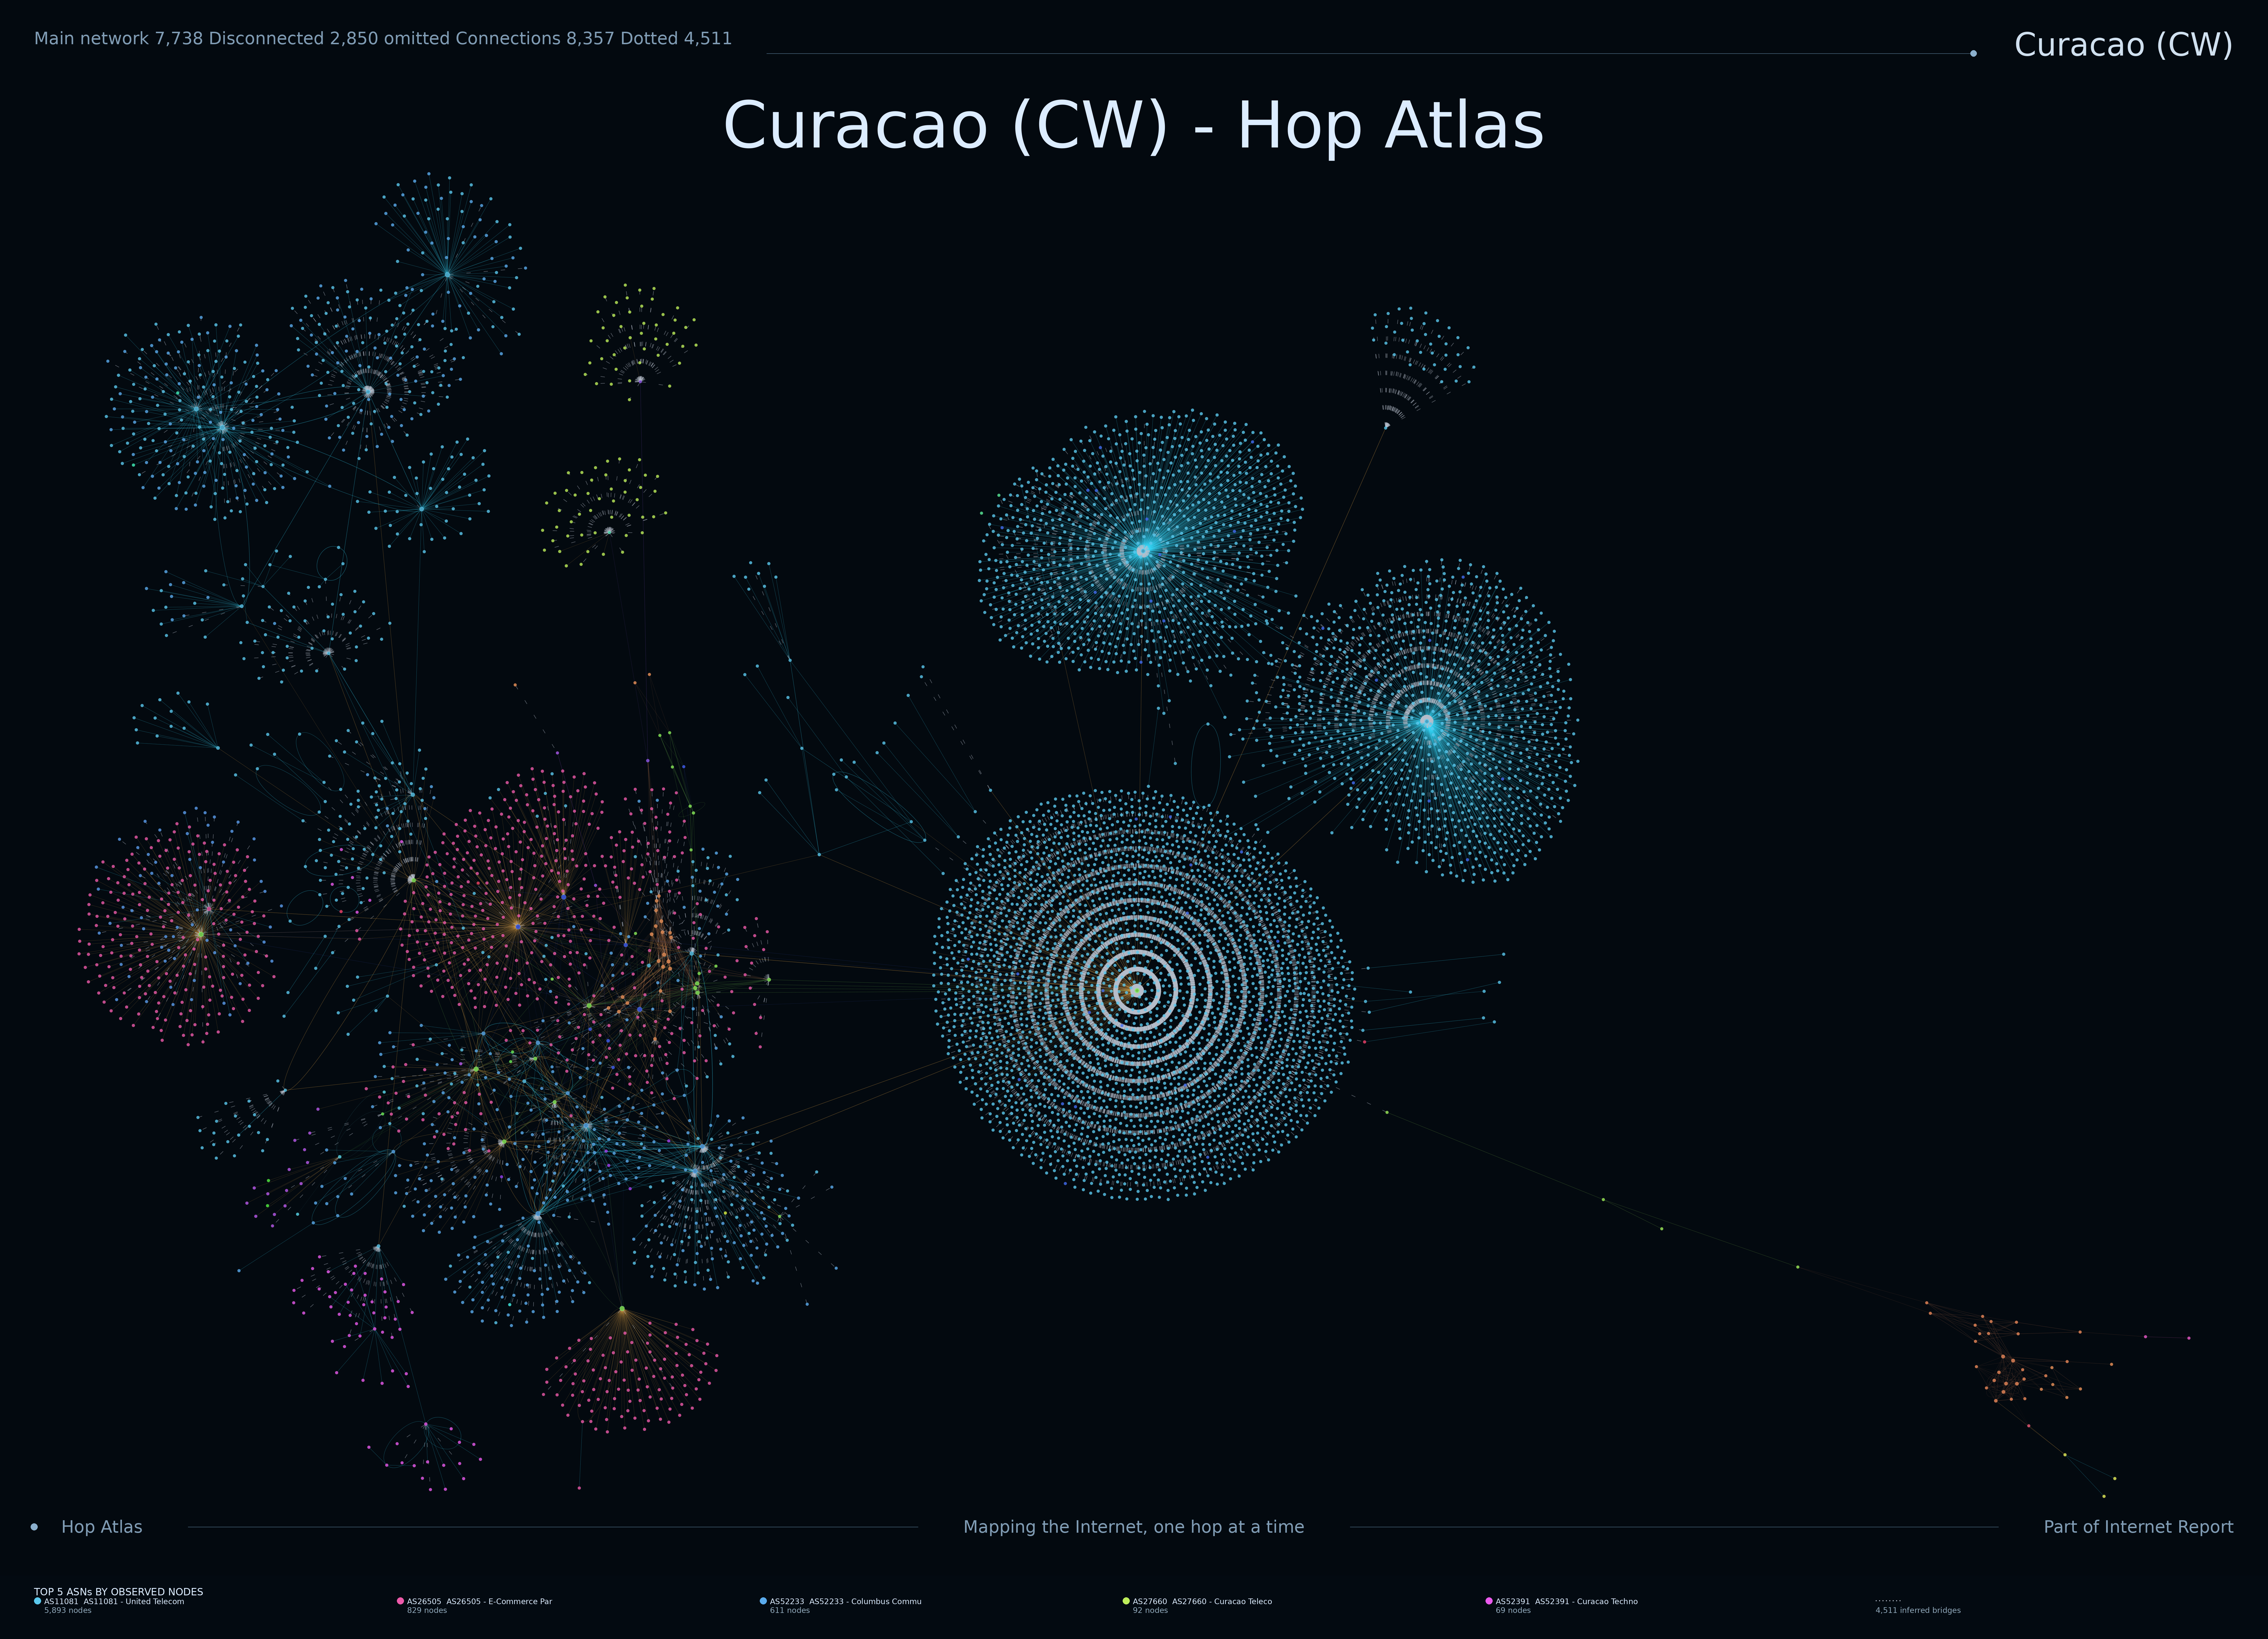Click the '69 nodes' count
Viewport: 2268px width, 1639px height.
1513,1610
